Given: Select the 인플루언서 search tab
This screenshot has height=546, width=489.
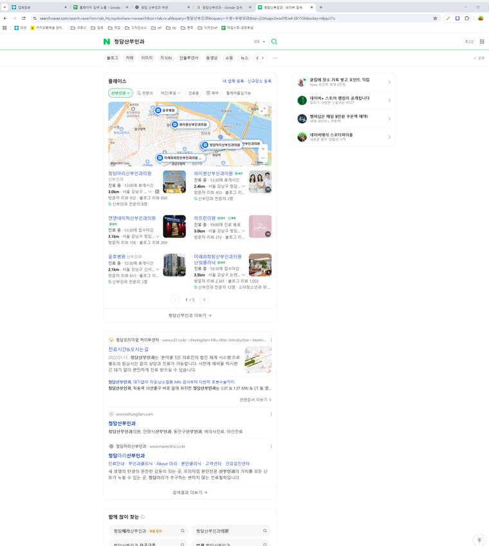Looking at the screenshot, I should pyautogui.click(x=189, y=58).
